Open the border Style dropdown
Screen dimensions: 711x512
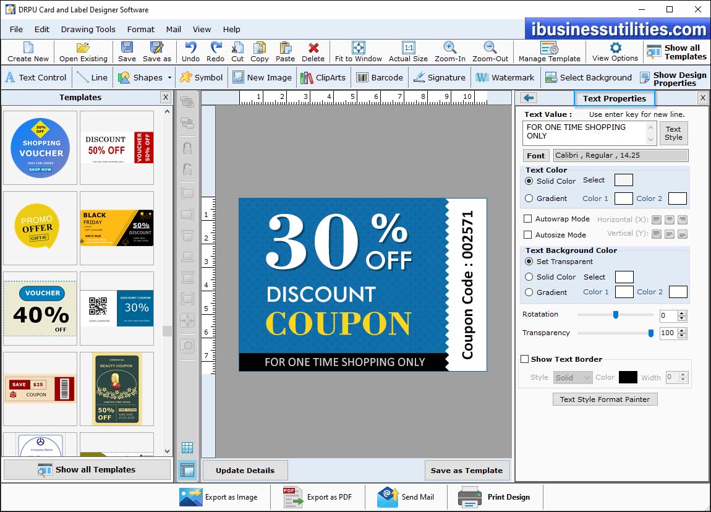pos(572,378)
